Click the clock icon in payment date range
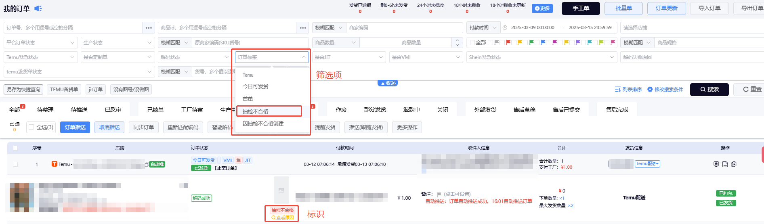 [x=505, y=28]
